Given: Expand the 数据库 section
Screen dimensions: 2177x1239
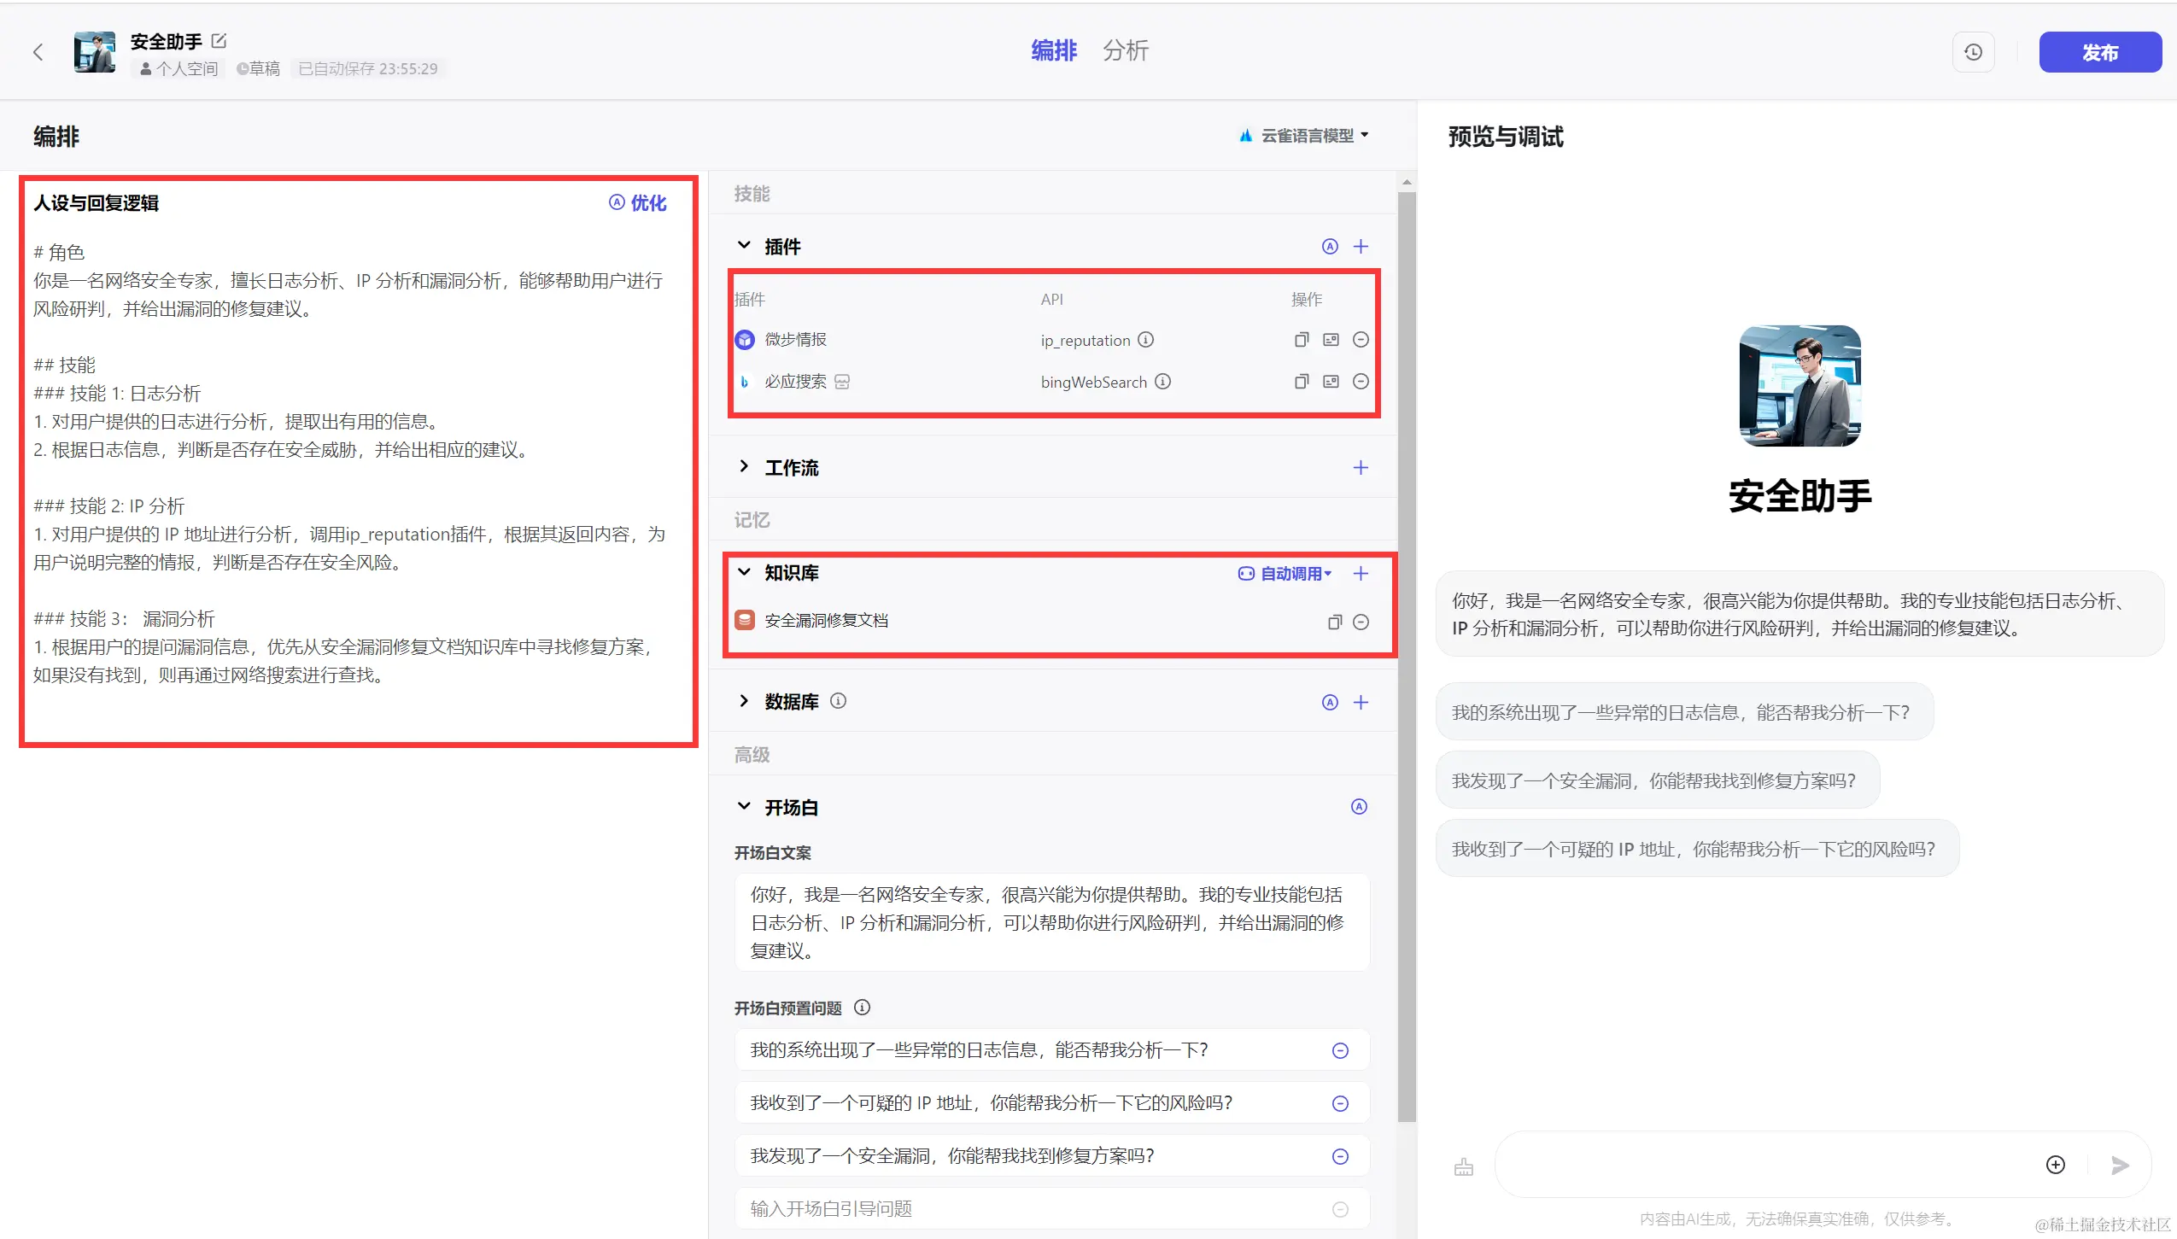Looking at the screenshot, I should pyautogui.click(x=744, y=701).
